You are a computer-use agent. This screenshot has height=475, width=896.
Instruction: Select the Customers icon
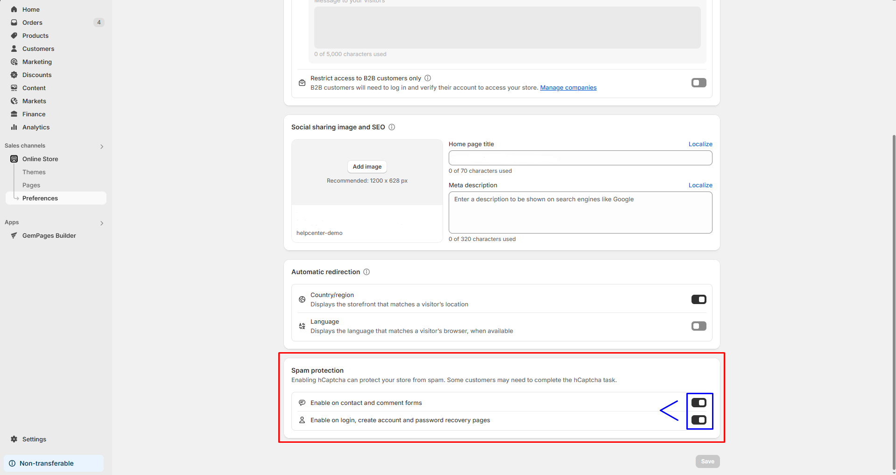click(x=14, y=49)
